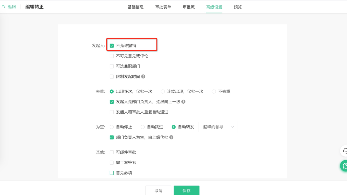The width and height of the screenshot is (347, 195).
Task: Click the green 保存 button
Action: [187, 190]
